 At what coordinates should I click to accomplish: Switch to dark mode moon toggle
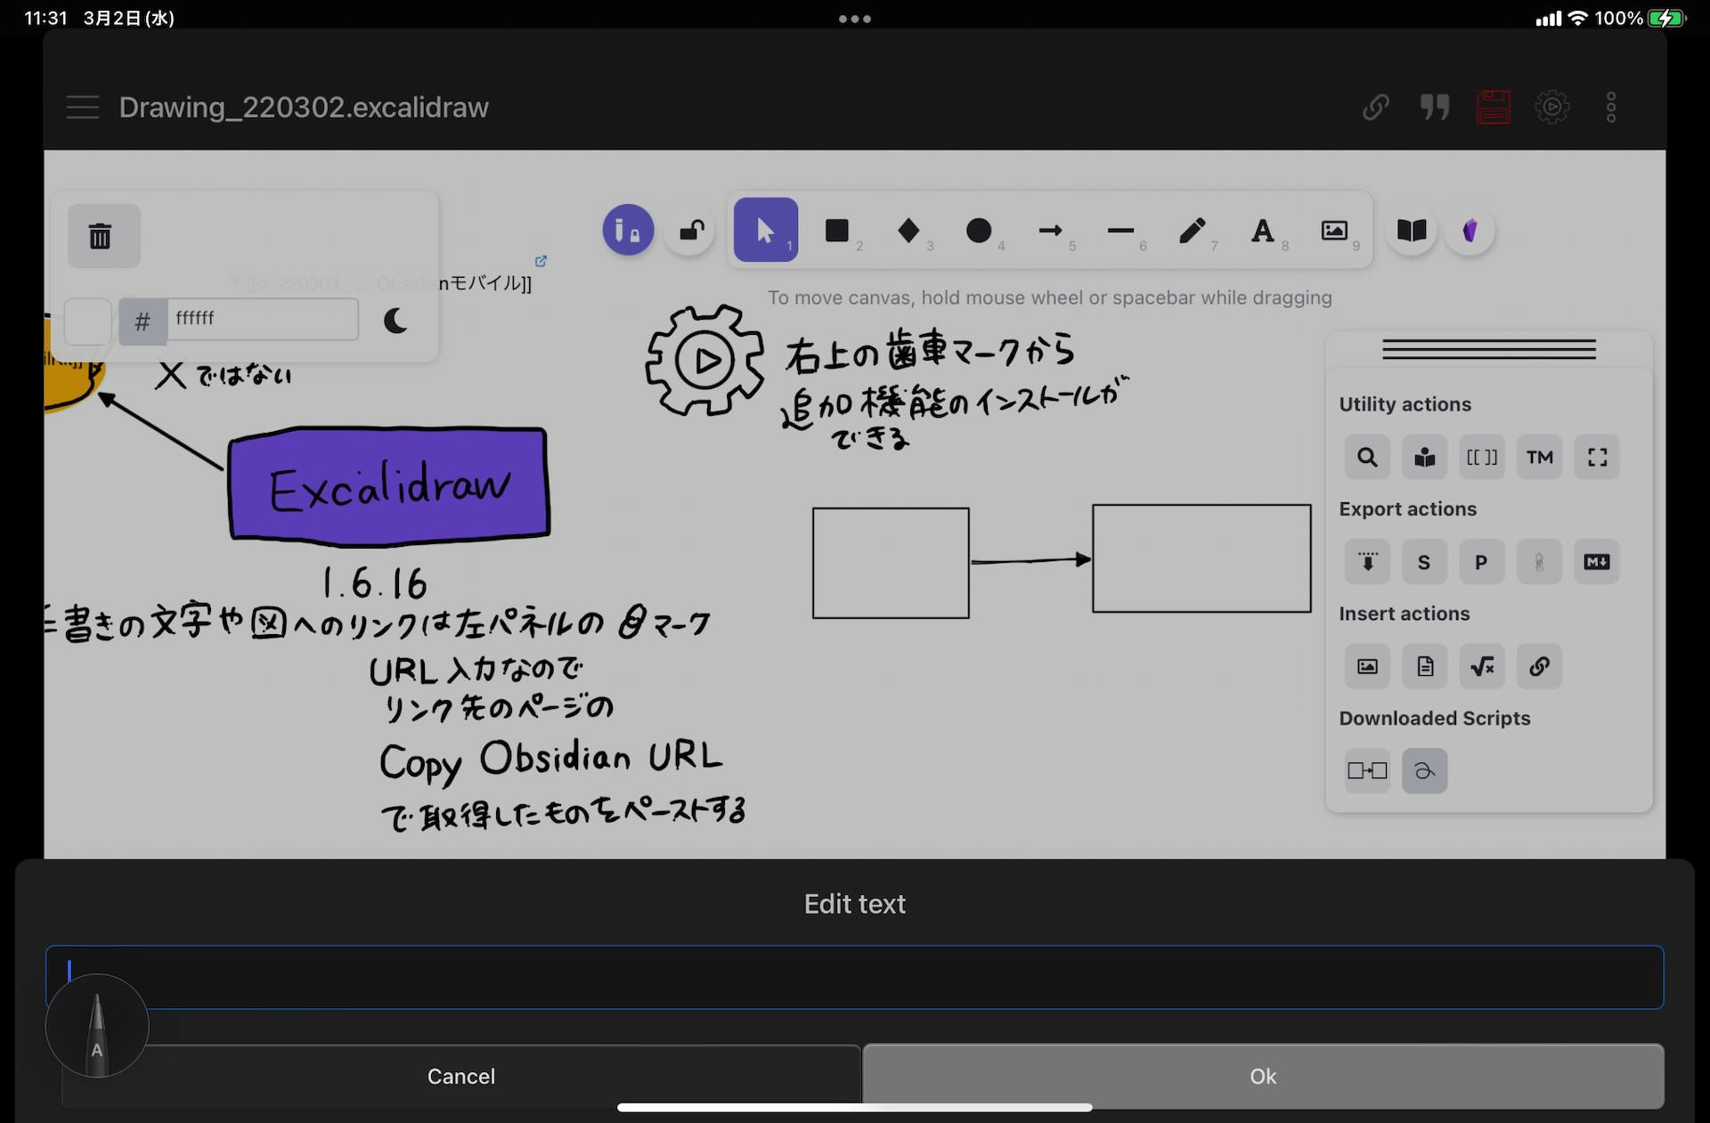click(395, 321)
